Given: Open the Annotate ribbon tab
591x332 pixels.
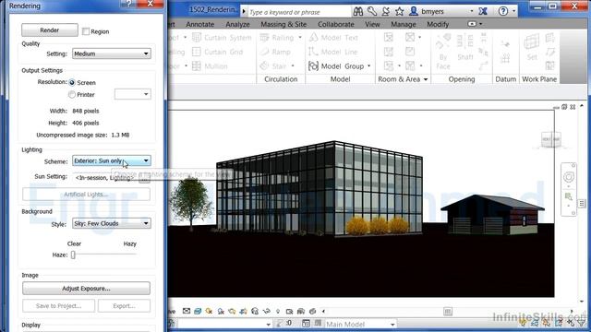Looking at the screenshot, I should click(x=199, y=24).
